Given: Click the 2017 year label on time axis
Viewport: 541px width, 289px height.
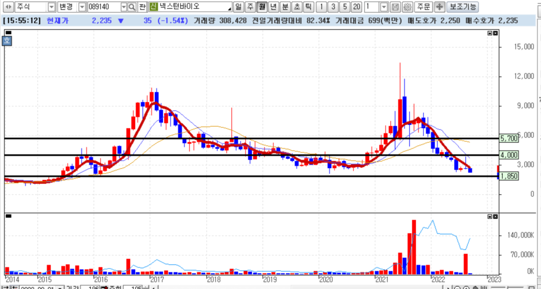Looking at the screenshot, I should (x=157, y=279).
